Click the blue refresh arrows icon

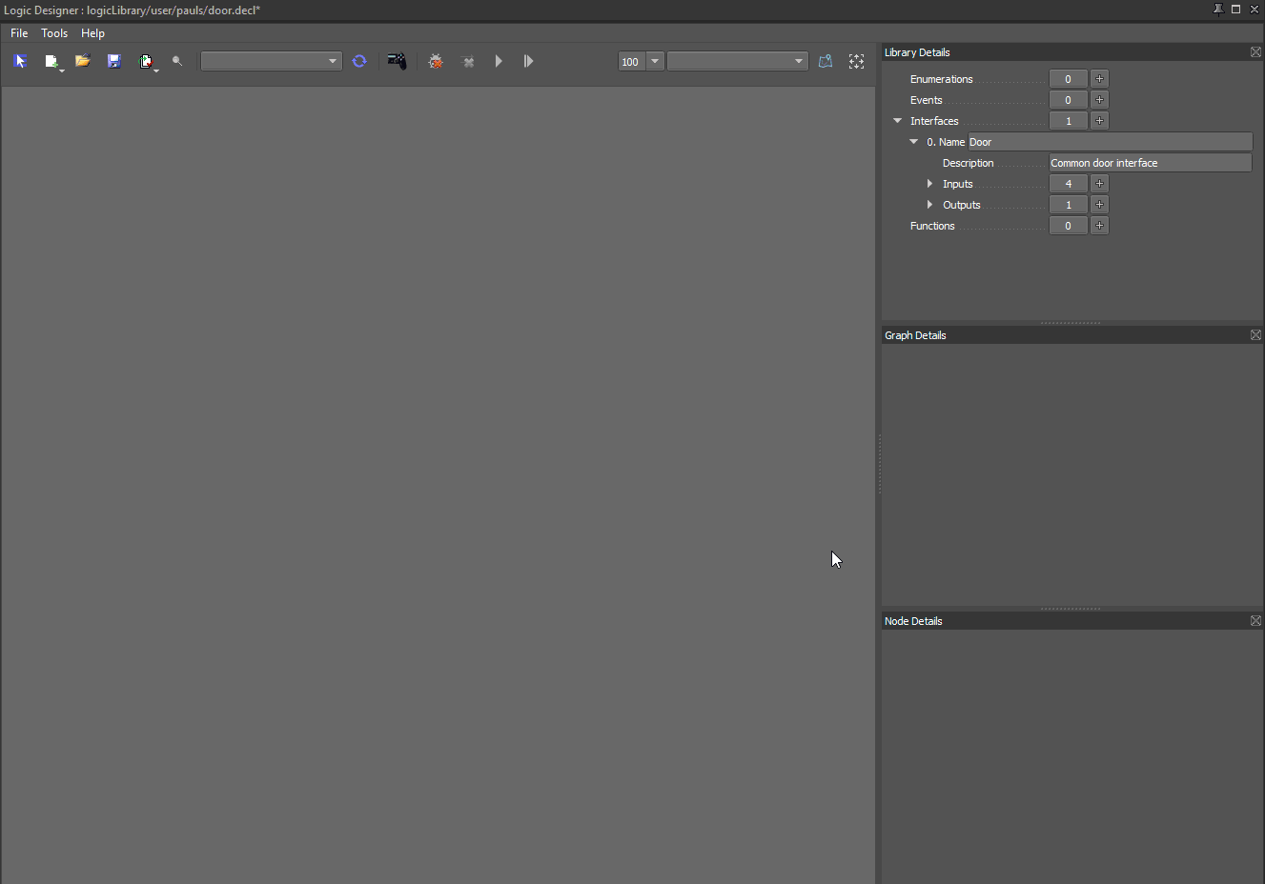pos(359,61)
